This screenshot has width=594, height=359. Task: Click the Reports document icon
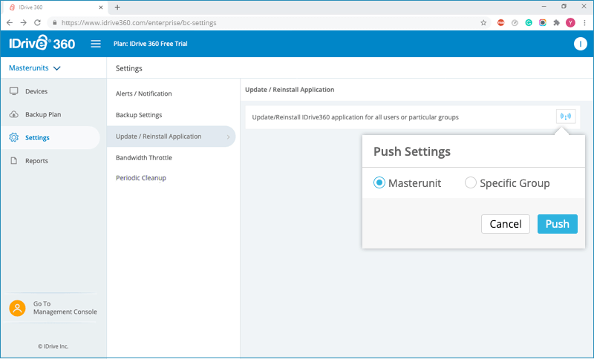pyautogui.click(x=14, y=161)
